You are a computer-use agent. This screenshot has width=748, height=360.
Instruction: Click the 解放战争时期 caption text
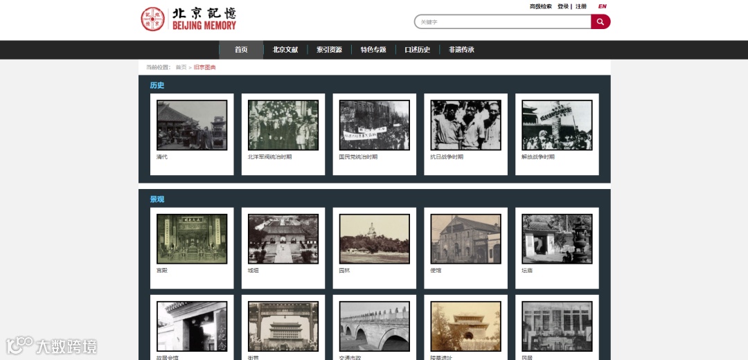point(539,157)
